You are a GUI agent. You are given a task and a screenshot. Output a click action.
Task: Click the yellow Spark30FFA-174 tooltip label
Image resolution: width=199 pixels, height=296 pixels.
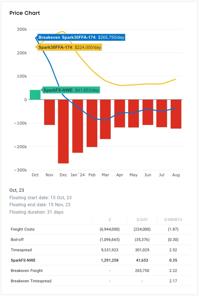69,47
